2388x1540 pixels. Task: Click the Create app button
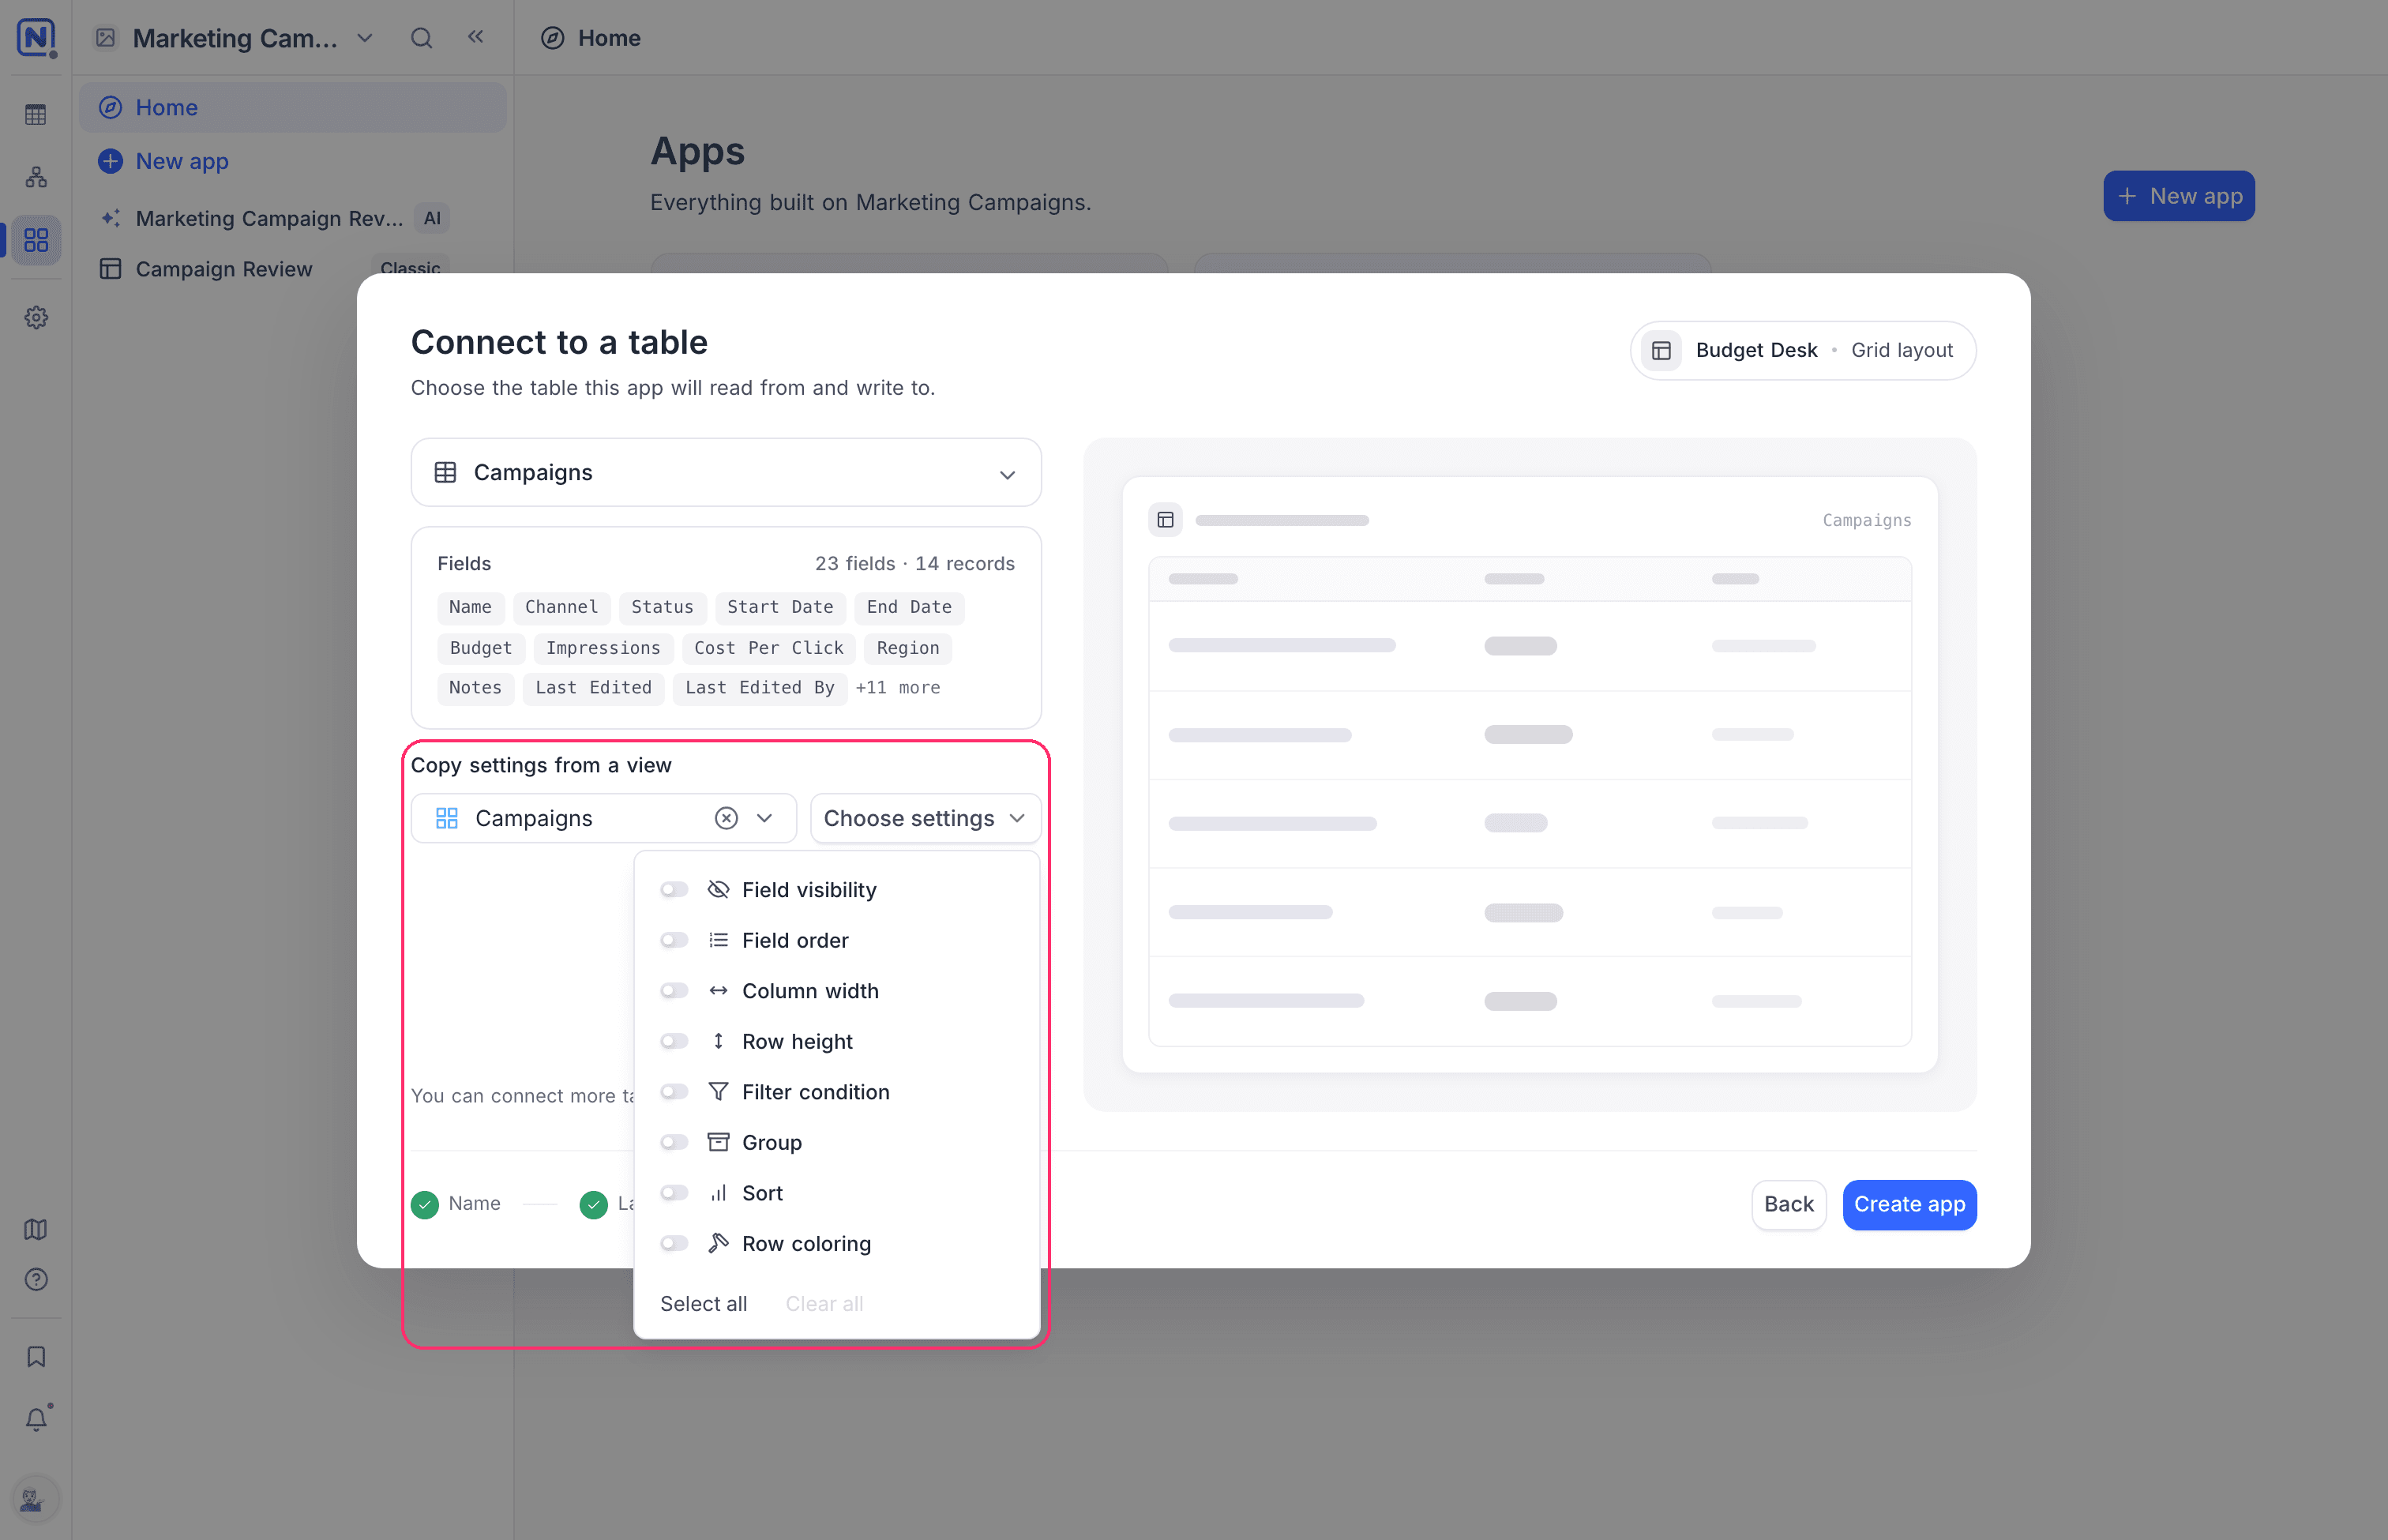(1909, 1204)
